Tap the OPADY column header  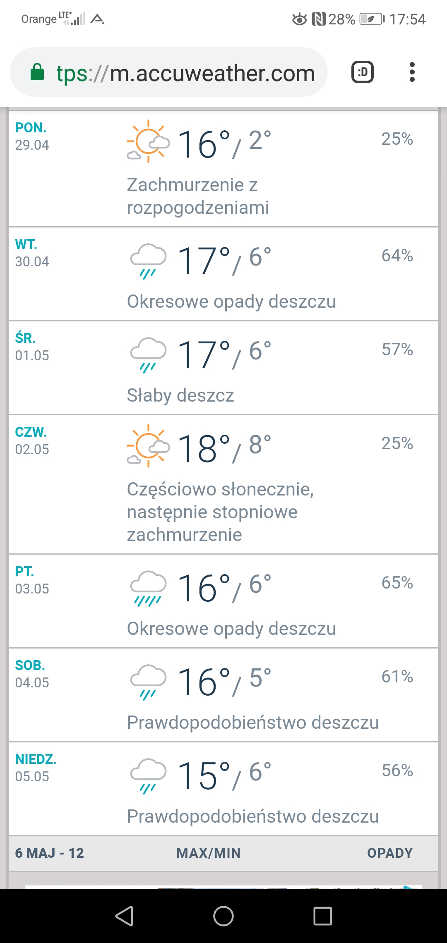coord(390,853)
